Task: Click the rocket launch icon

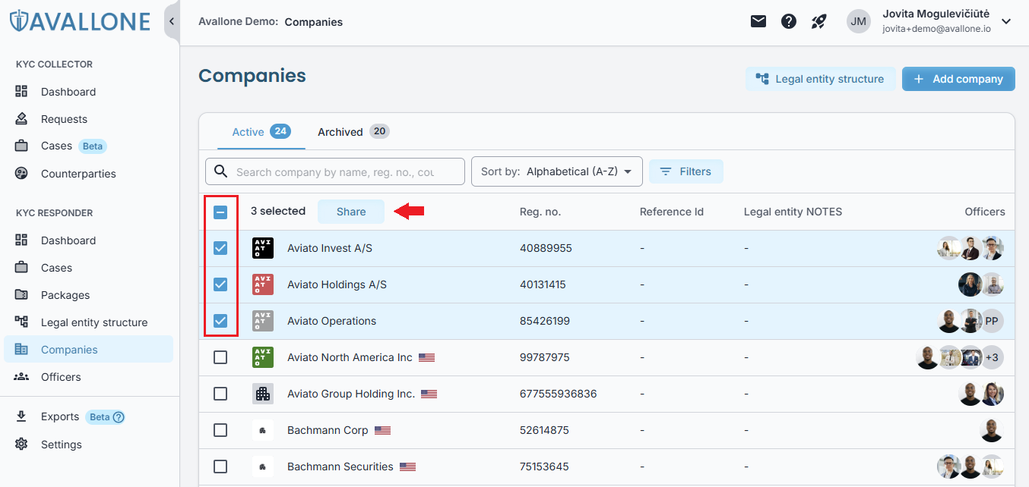Action: pyautogui.click(x=818, y=21)
